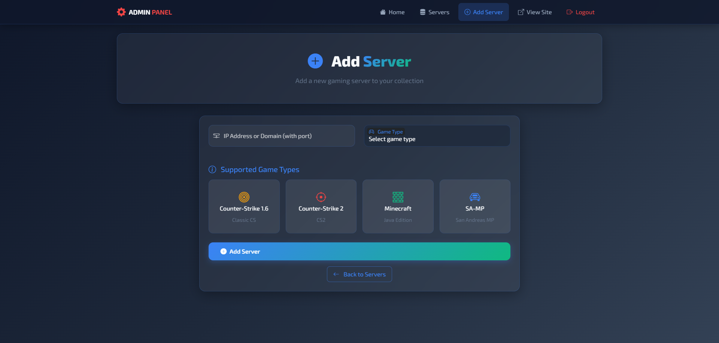Viewport: 719px width, 343px height.
Task: Click the Minecraft brick wall icon
Action: pos(398,197)
